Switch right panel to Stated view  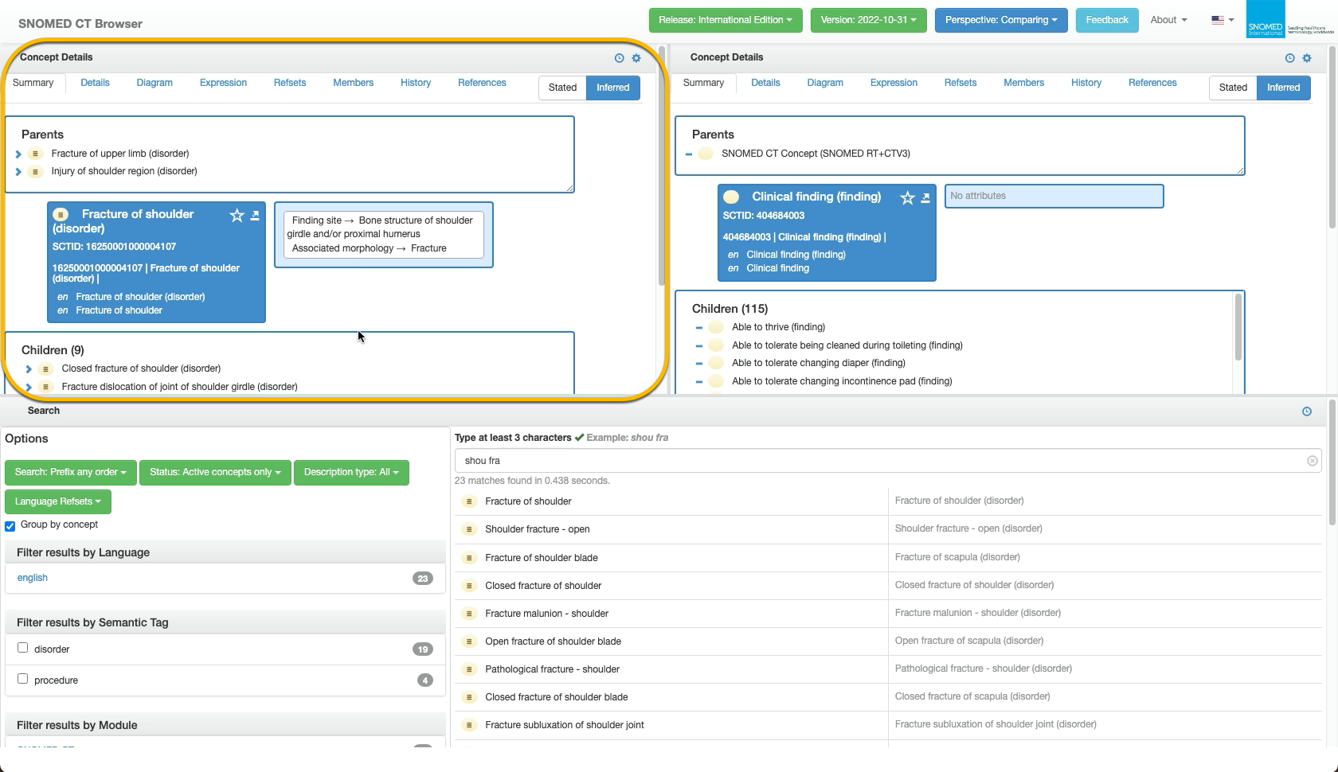1233,88
